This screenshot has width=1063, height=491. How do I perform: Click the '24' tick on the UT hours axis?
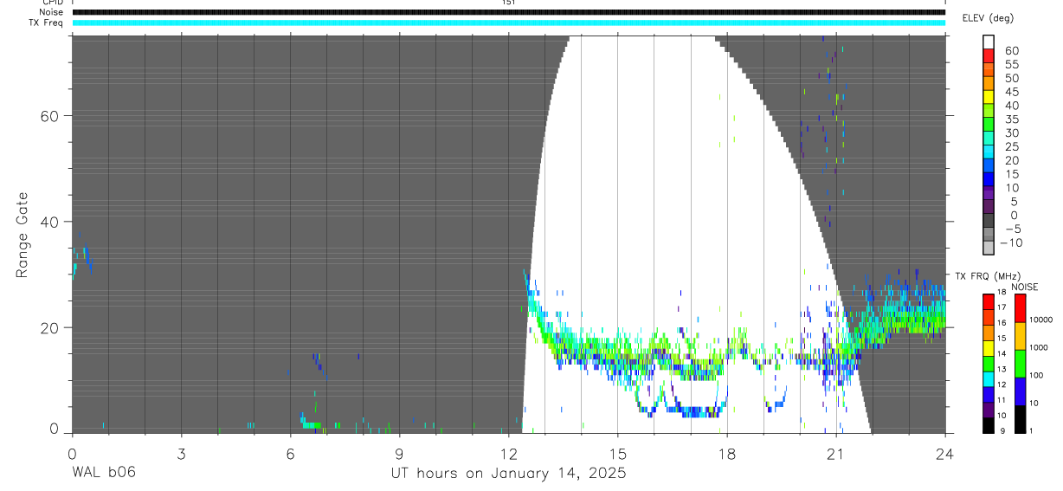(x=944, y=453)
